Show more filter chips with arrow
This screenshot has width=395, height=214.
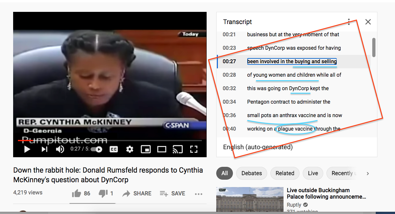click(368, 173)
